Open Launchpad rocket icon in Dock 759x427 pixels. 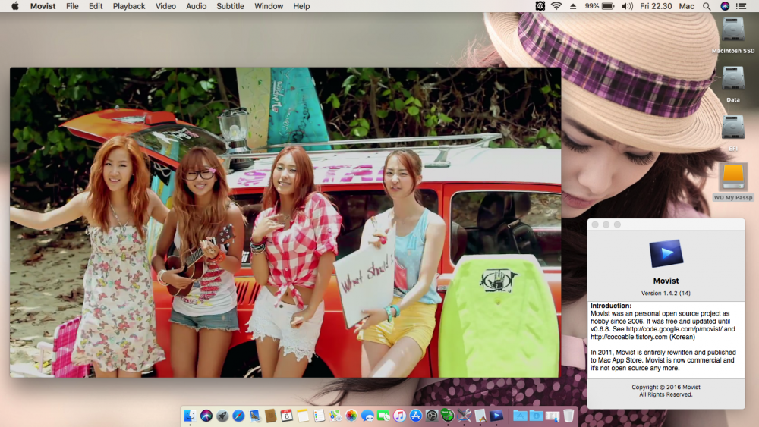pyautogui.click(x=222, y=416)
